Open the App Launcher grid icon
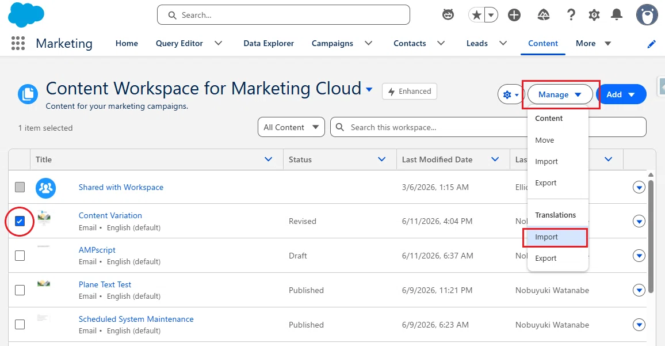Viewport: 665px width, 346px height. 18,43
